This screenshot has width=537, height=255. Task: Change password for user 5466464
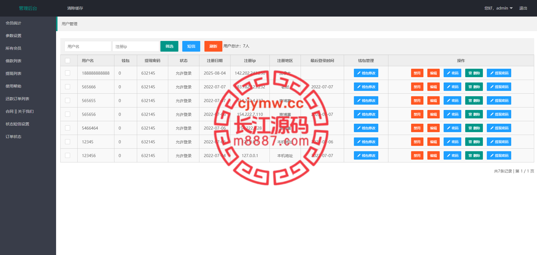coord(452,128)
